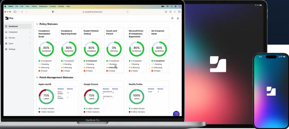Open the Bookmarks menu
This screenshot has height=129, width=289.
[43, 6]
